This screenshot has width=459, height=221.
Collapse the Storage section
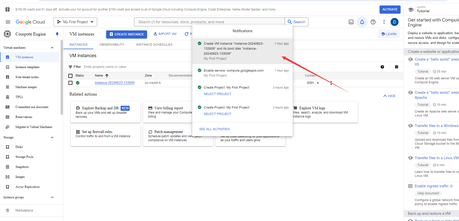(52, 137)
